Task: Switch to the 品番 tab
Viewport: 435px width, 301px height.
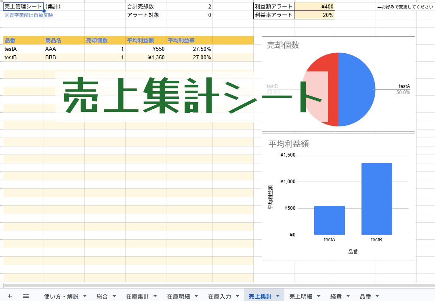Action: [x=366, y=296]
